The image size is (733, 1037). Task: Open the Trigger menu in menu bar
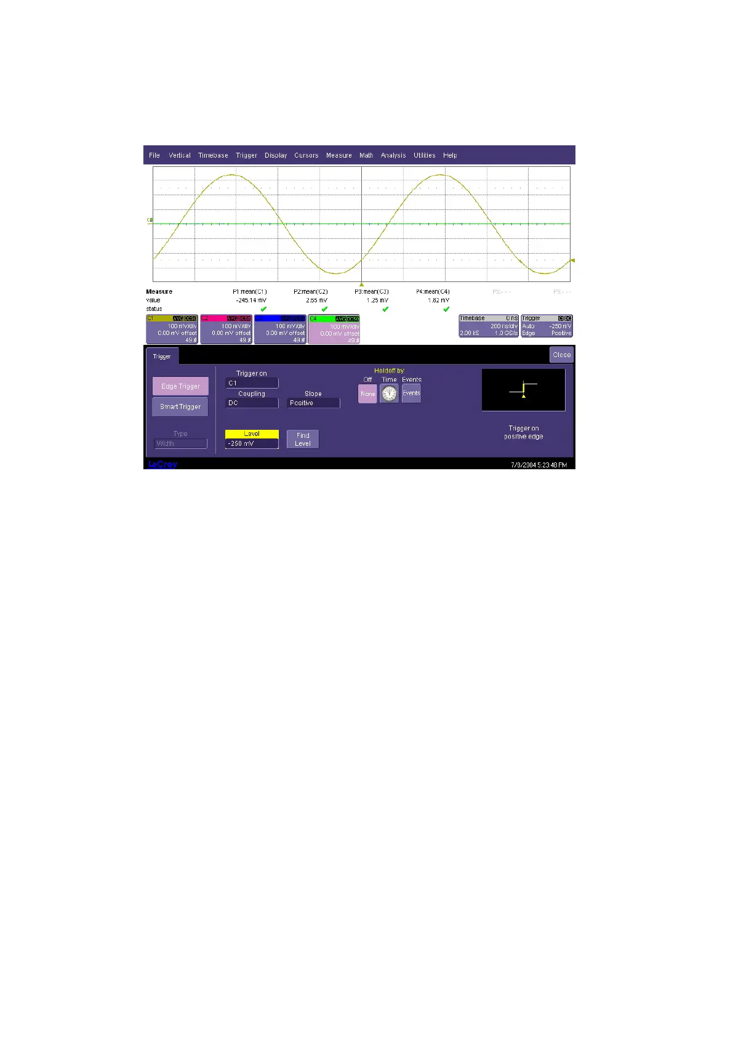(246, 156)
